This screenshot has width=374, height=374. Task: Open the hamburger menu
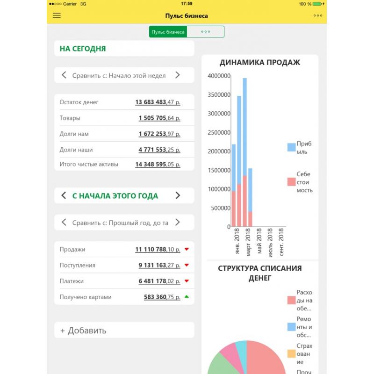click(57, 15)
